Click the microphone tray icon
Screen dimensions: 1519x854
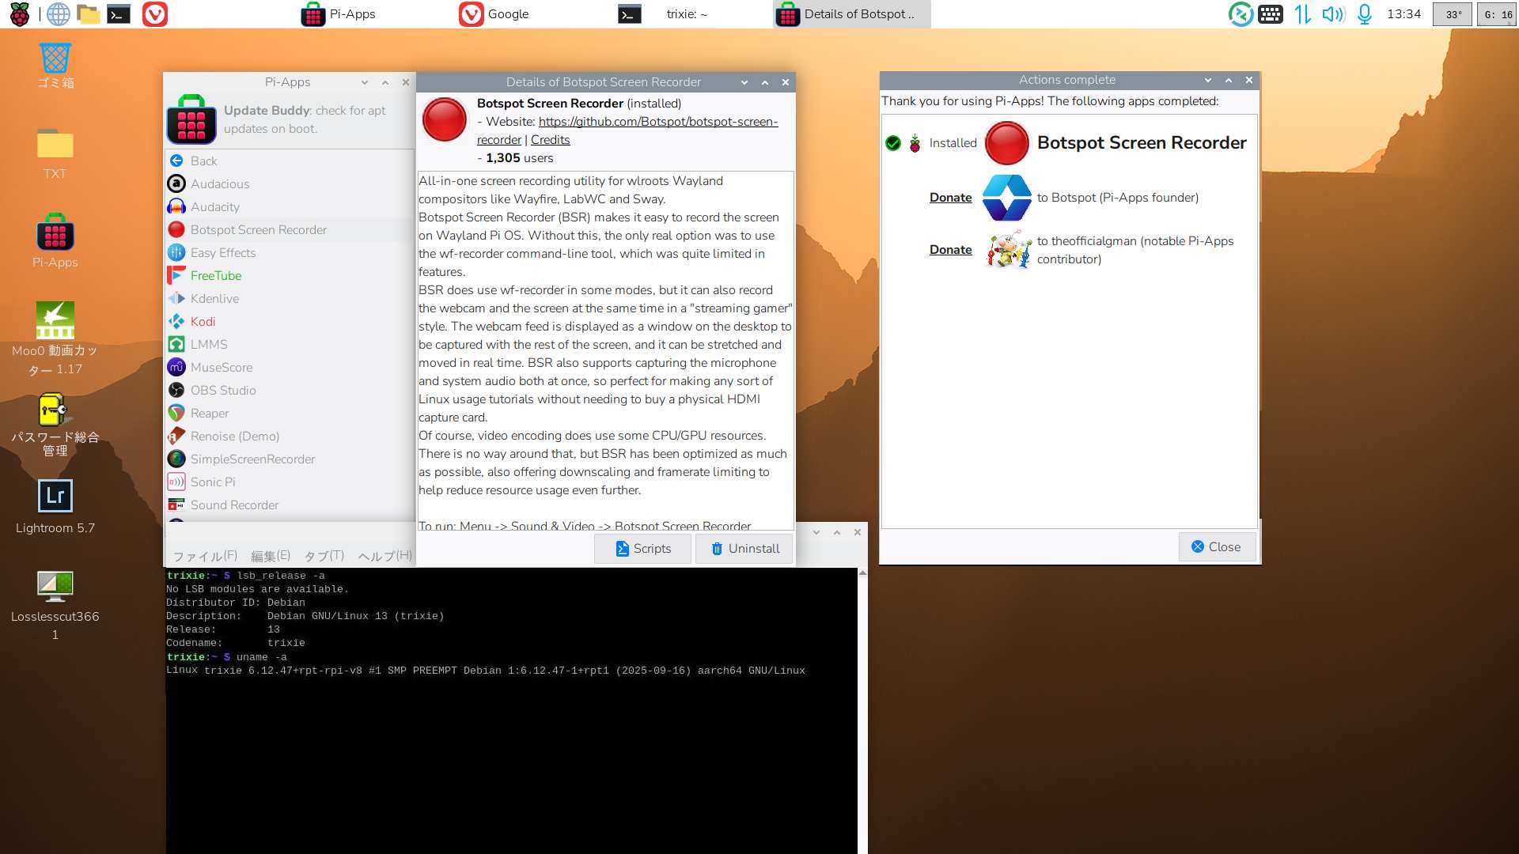pyautogui.click(x=1365, y=14)
